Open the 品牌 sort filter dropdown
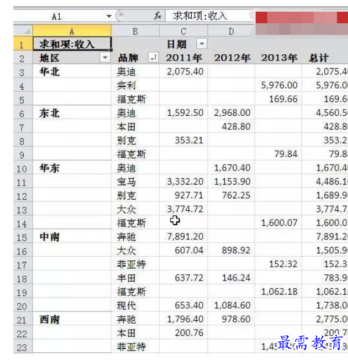 153,57
